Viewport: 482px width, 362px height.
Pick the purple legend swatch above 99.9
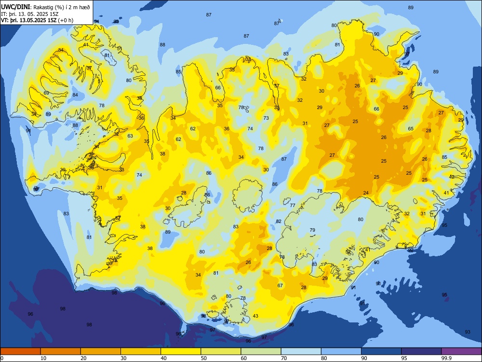(461, 351)
